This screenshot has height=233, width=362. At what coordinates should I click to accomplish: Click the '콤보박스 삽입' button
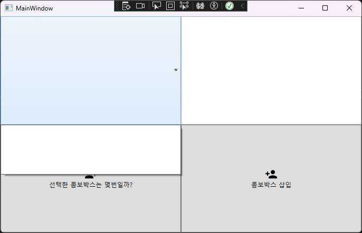point(271,179)
